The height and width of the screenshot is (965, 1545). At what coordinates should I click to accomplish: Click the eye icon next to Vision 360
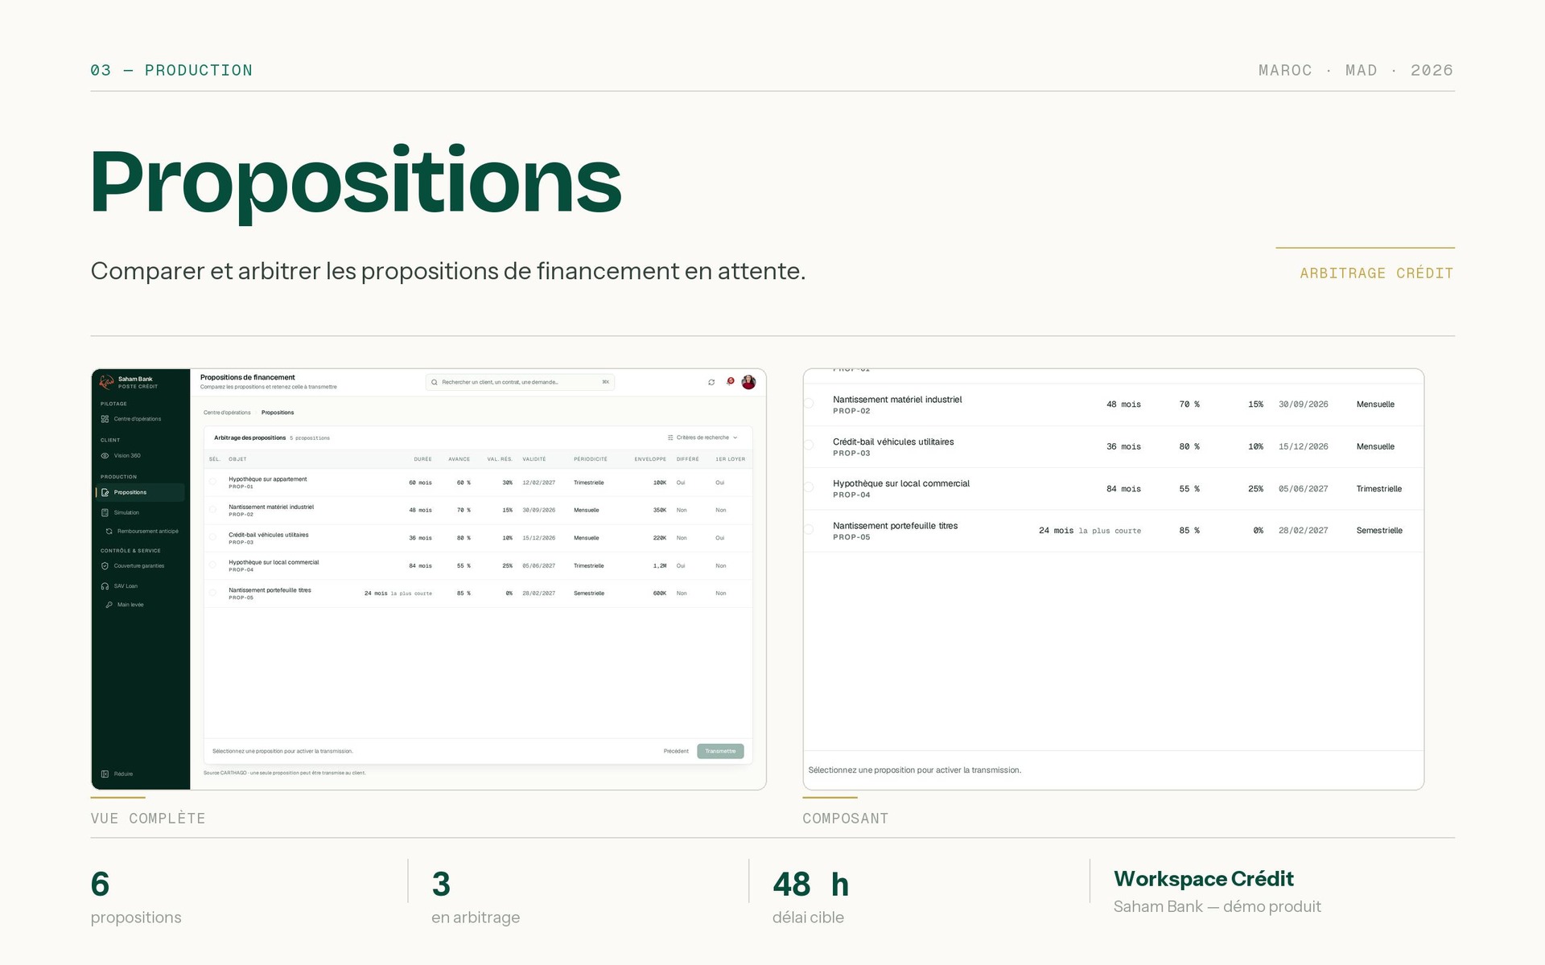click(105, 455)
